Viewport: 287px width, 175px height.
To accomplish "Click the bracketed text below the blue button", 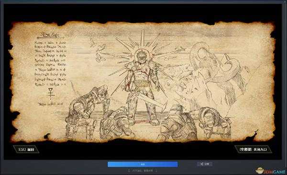I will click(x=143, y=171).
